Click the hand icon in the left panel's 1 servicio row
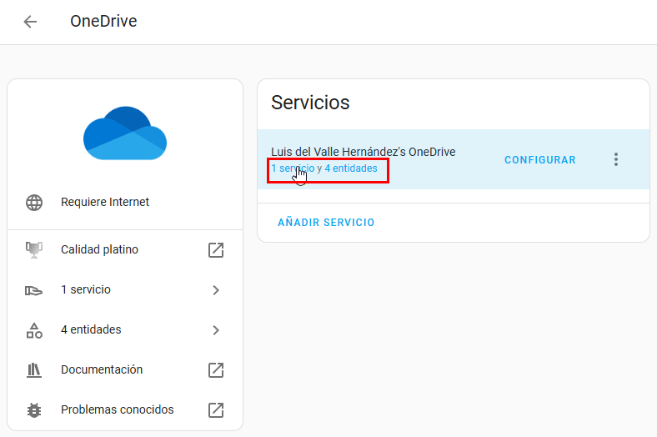 pos(34,290)
